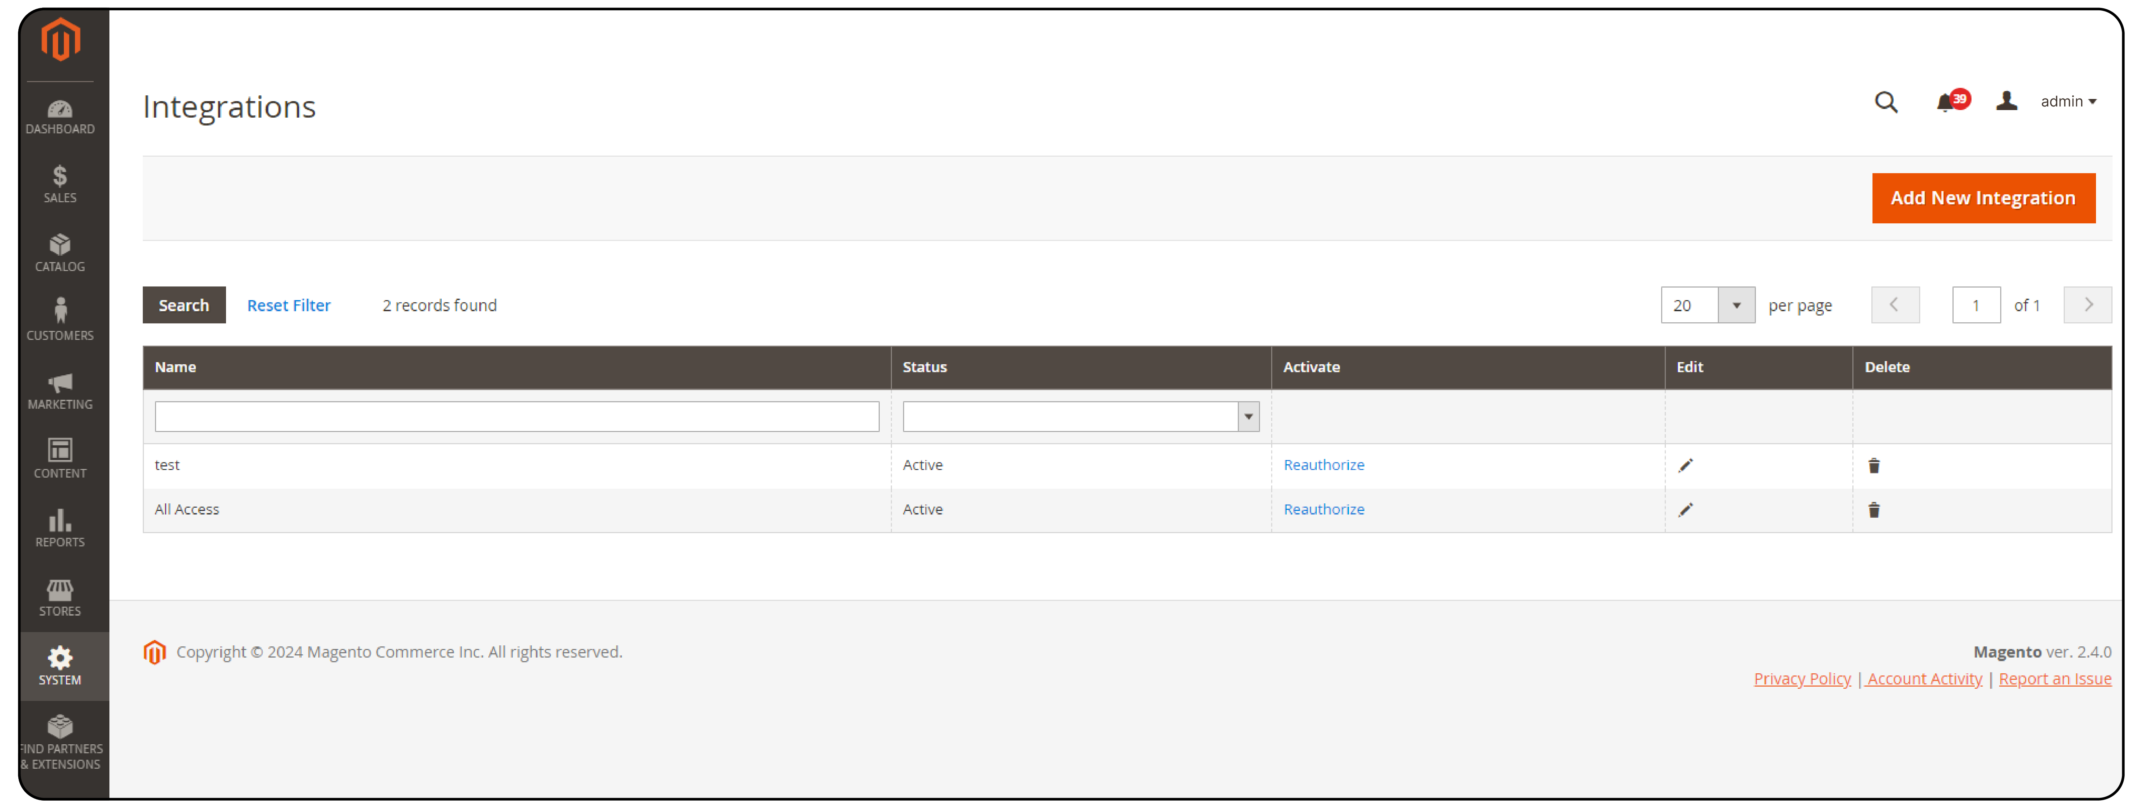
Task: Click the Edit column header
Action: [1759, 367]
